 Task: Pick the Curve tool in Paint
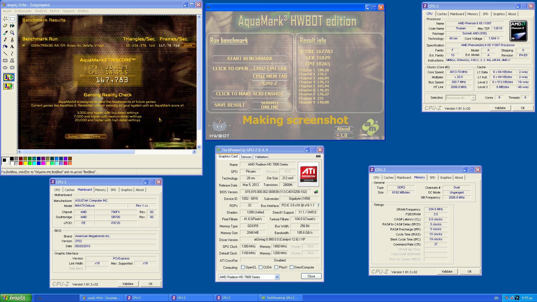[x=12, y=54]
